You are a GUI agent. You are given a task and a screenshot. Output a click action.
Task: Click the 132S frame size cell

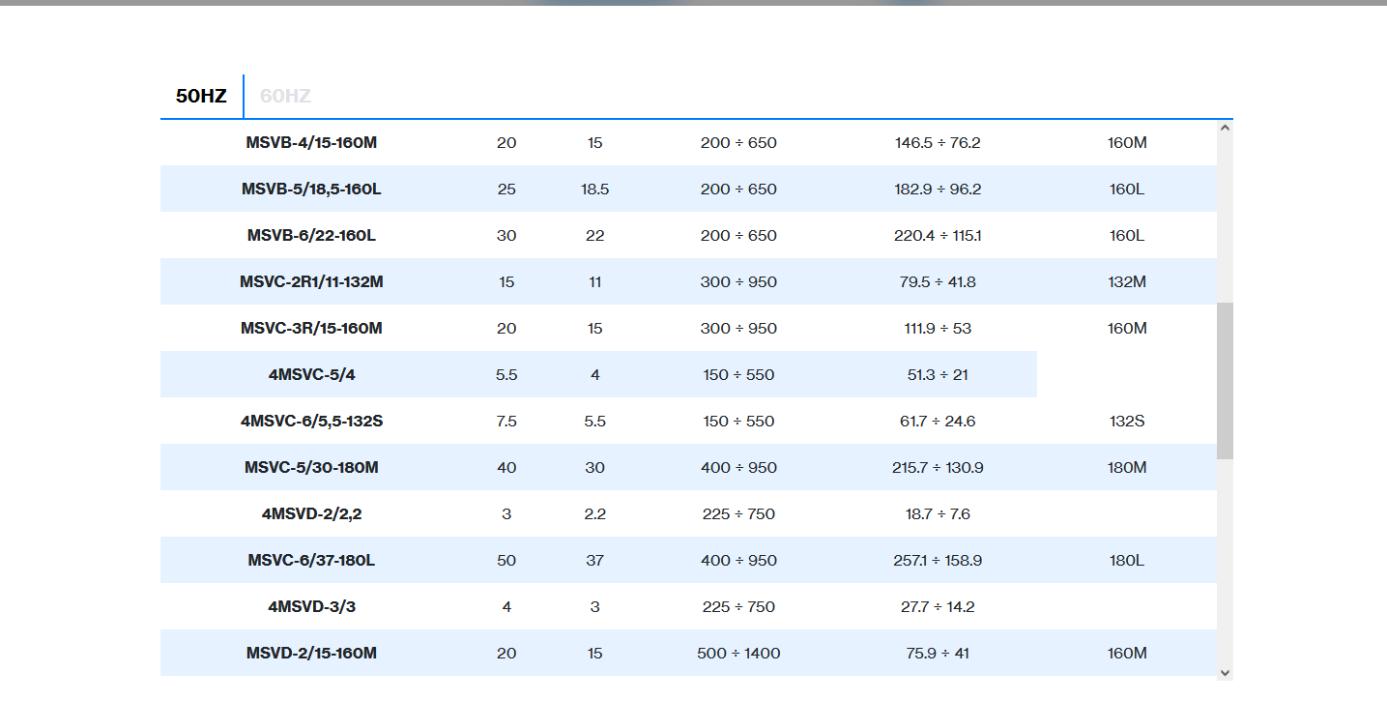pos(1127,422)
